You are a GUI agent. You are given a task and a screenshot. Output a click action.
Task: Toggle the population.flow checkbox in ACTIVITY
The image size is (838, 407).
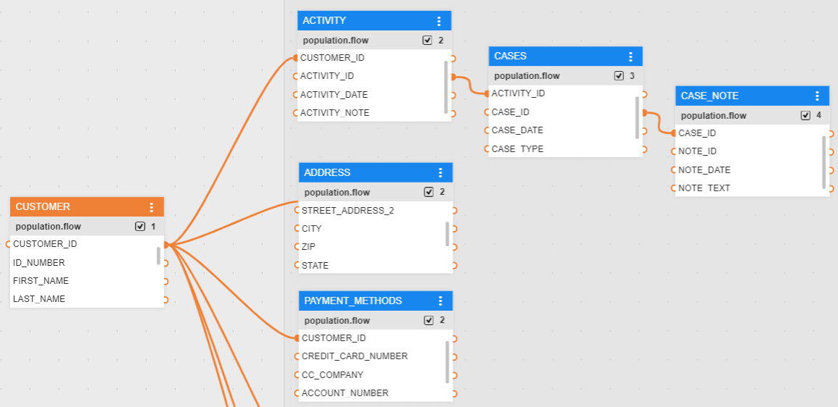[427, 41]
